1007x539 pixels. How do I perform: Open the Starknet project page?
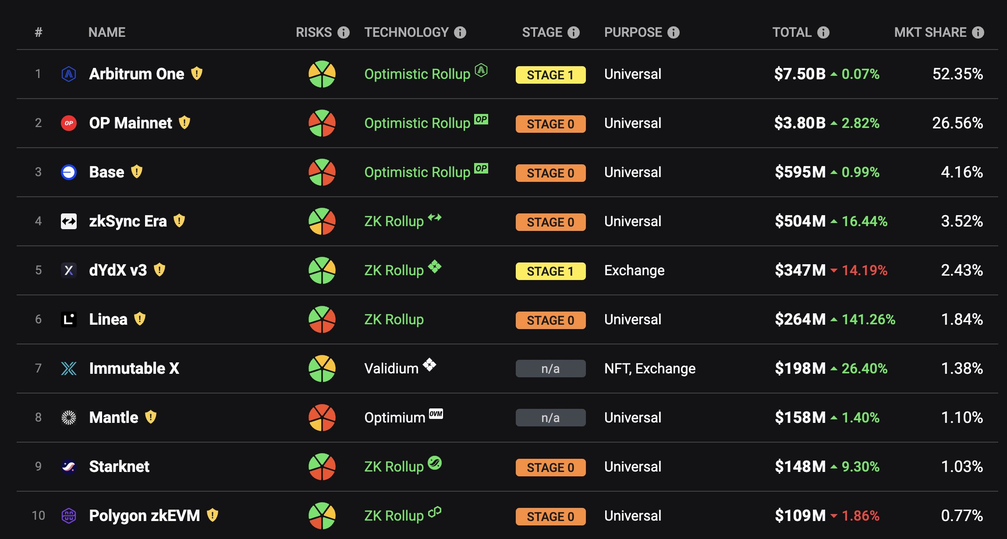[119, 467]
